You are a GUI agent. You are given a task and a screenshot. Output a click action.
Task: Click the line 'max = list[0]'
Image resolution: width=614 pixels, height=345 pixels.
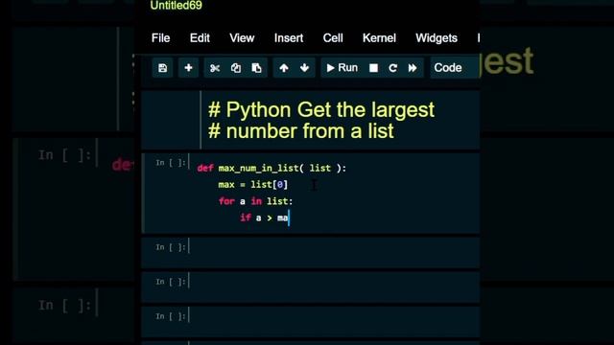pos(253,185)
